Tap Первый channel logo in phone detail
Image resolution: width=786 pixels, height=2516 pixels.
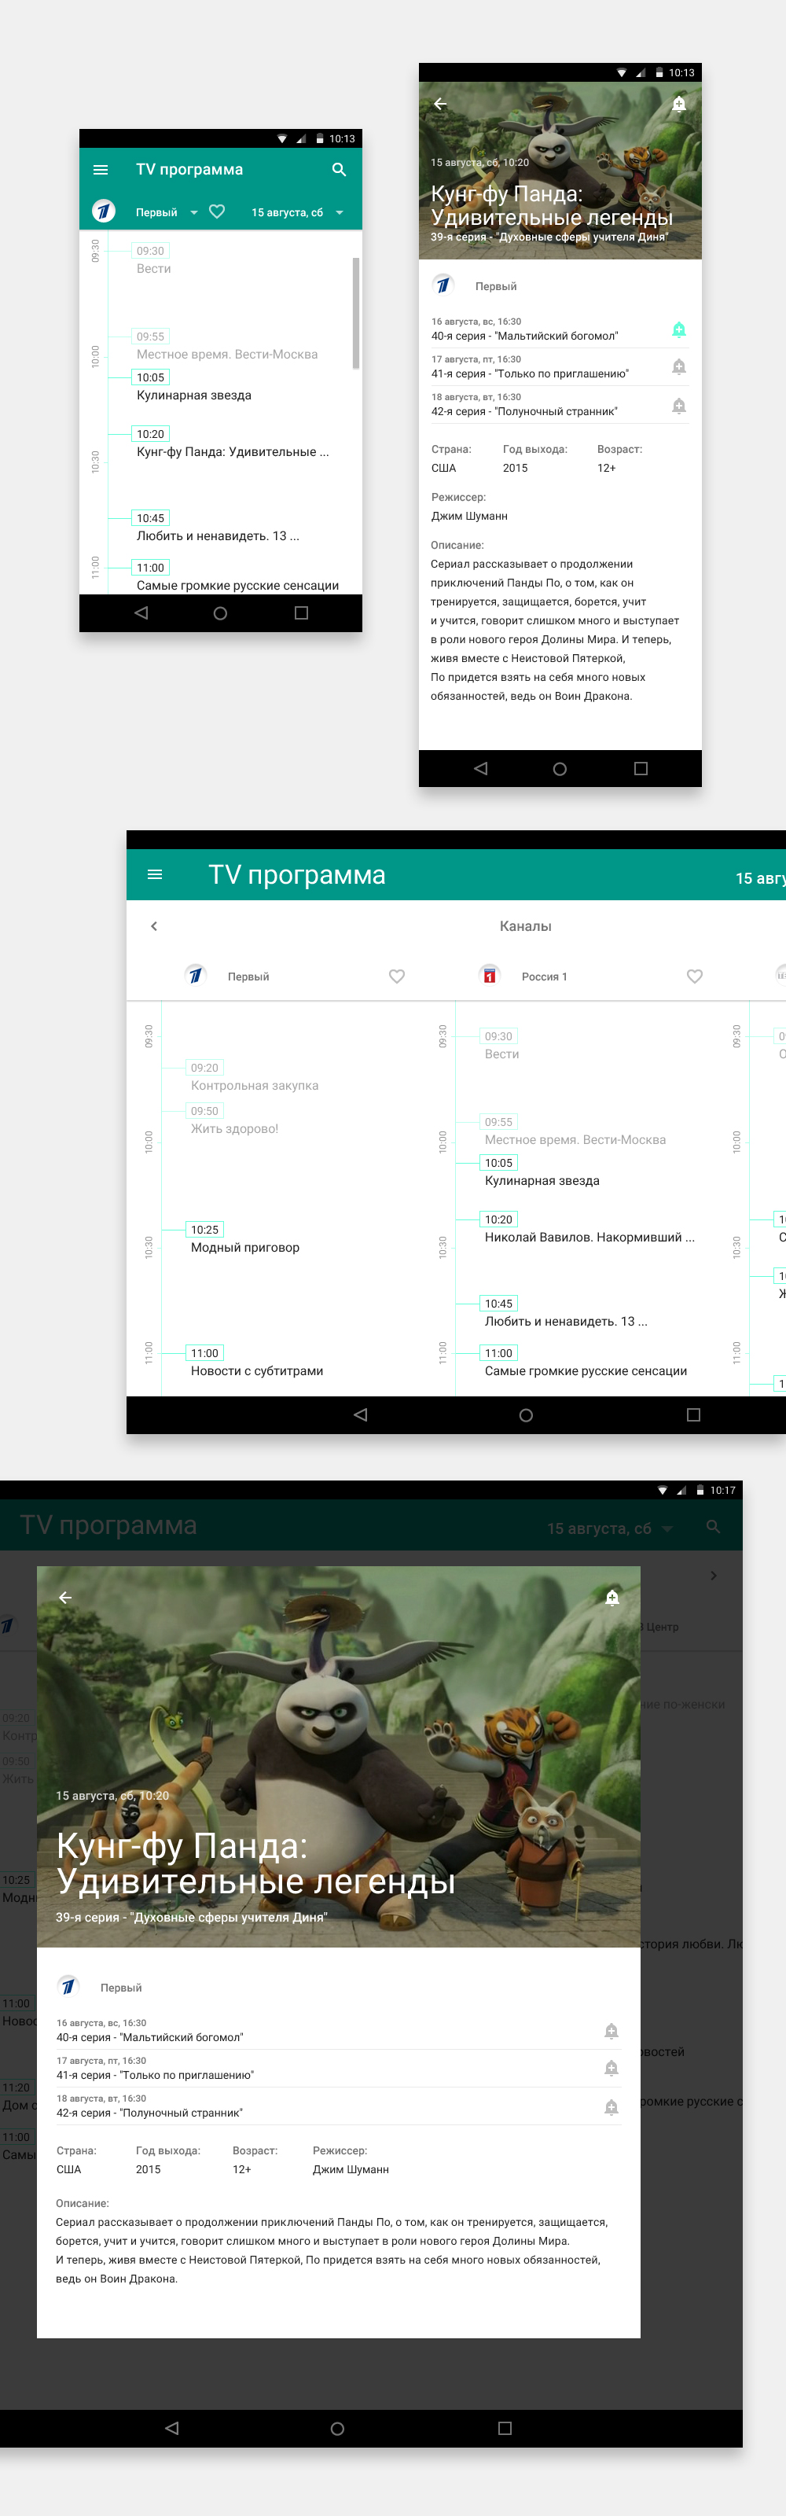point(443,285)
